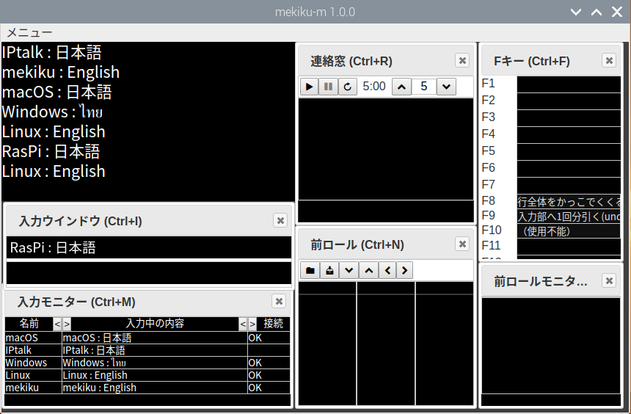Click the eject/send icon in 前ロール toolbar
Viewport: 631px width, 414px height.
click(x=329, y=270)
